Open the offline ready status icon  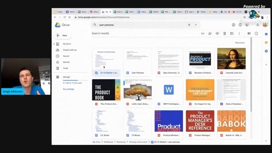pos(233,25)
